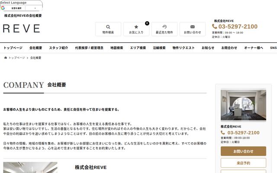Open SNS nav menu item
This screenshot has width=277, height=173.
(x=273, y=48)
